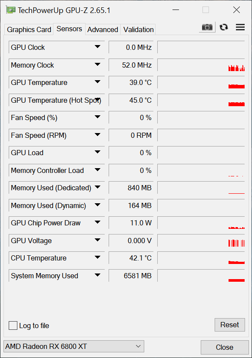Click the refresh arrows icon
This screenshot has height=358, width=252.
(224, 27)
